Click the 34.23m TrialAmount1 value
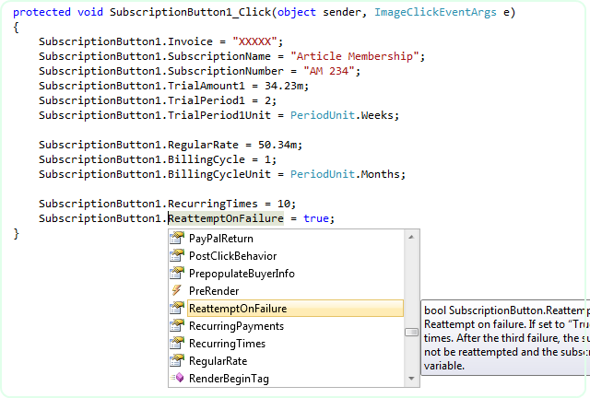Viewport: 590px width, 398px height. tap(284, 86)
